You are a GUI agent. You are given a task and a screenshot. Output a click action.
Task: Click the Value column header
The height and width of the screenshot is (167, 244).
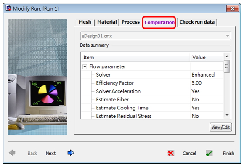pos(207,58)
